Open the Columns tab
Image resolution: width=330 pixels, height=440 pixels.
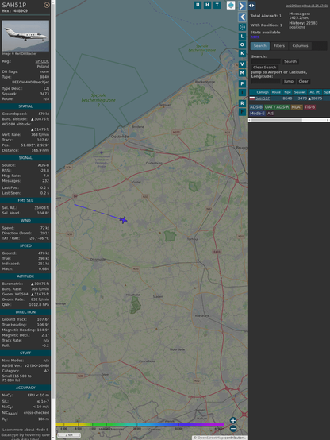coord(300,46)
